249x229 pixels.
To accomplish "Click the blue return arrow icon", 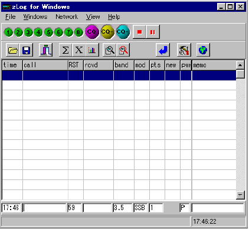I will (x=163, y=50).
